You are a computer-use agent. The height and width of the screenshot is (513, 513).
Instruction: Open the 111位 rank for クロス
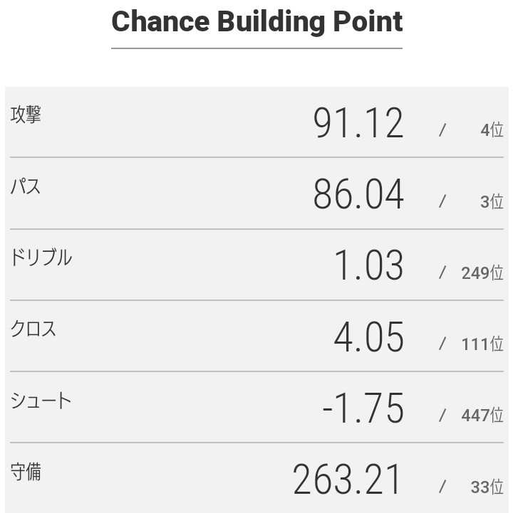(x=482, y=344)
